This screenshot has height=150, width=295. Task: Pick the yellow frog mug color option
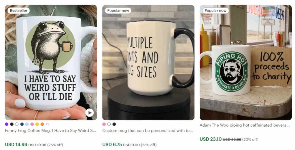(37, 124)
